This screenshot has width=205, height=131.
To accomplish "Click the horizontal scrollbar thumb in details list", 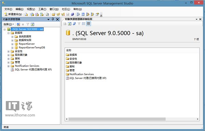I will (x=117, y=119).
